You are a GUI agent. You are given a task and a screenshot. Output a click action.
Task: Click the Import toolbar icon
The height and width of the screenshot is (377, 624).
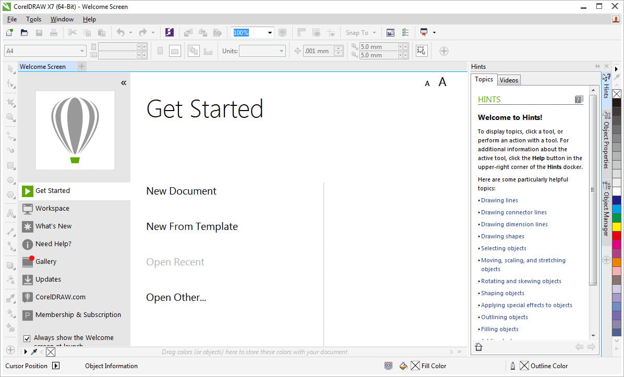coord(188,33)
